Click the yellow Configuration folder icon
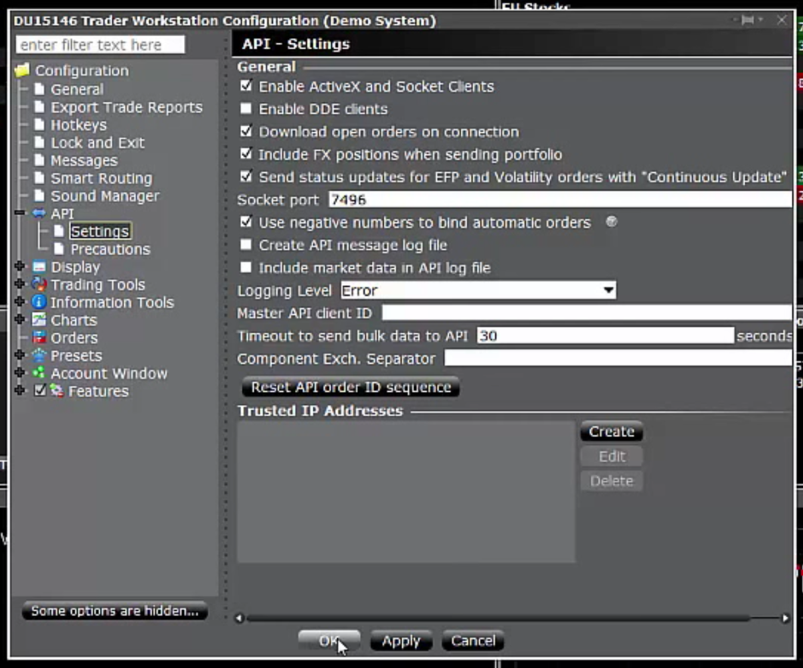This screenshot has width=803, height=668. click(x=22, y=70)
